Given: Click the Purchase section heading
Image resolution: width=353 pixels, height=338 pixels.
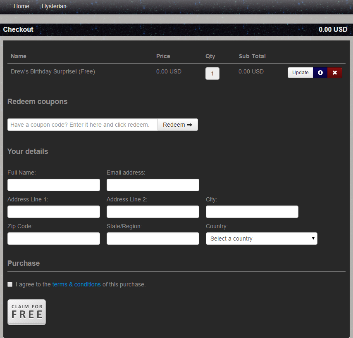Looking at the screenshot, I should pos(24,263).
